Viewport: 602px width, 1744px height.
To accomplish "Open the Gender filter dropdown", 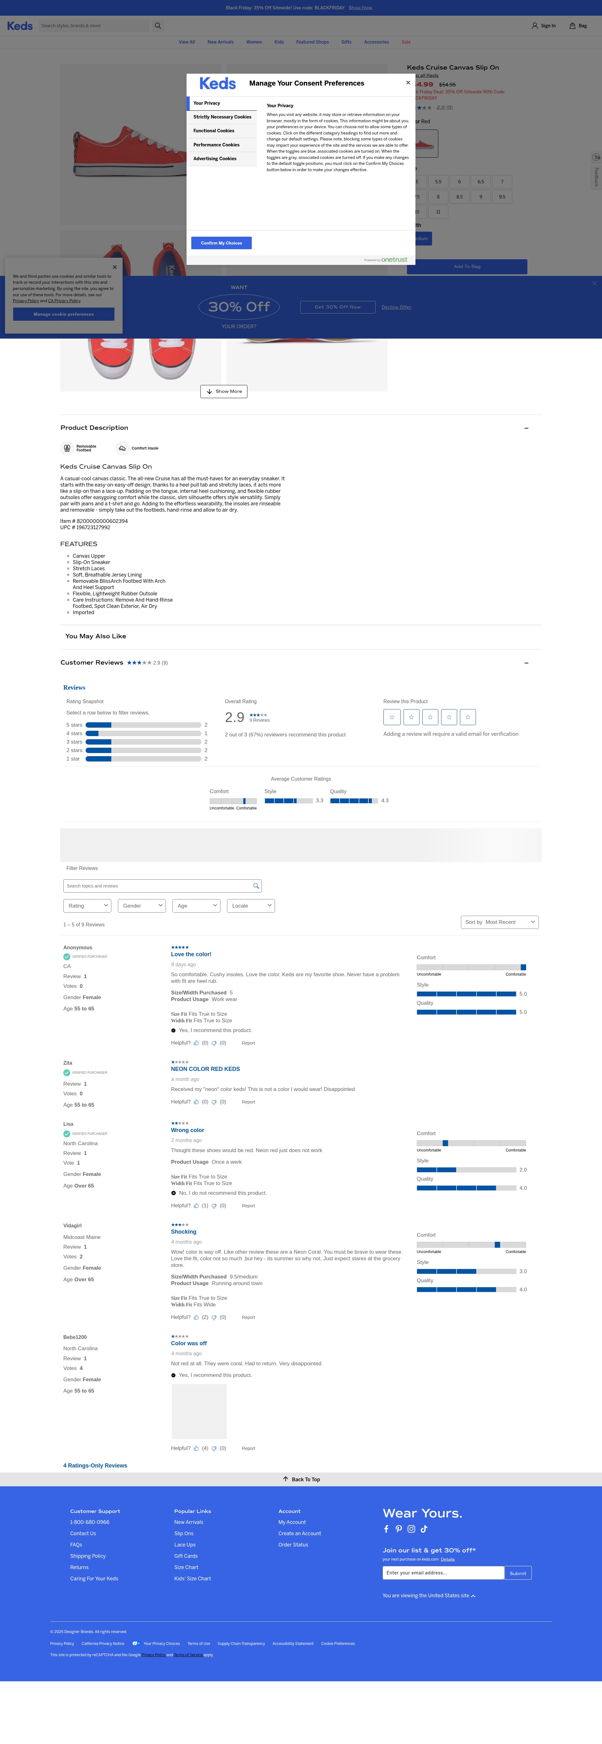I will point(141,906).
